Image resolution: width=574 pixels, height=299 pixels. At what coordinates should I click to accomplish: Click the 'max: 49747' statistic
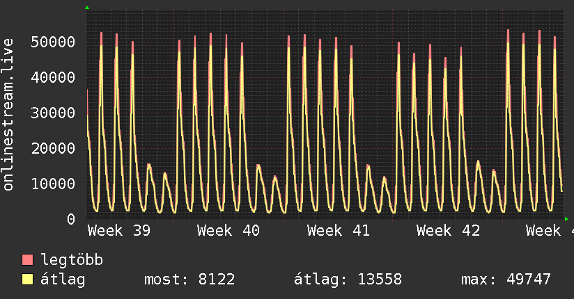506,280
